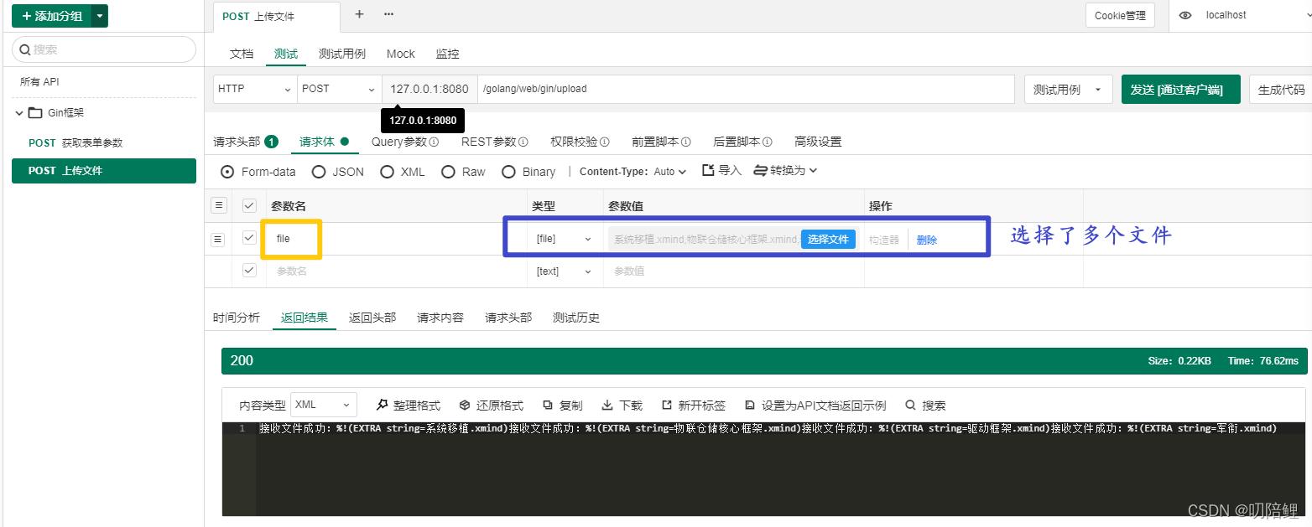Click the Gin框架 folder icon

pyautogui.click(x=34, y=113)
